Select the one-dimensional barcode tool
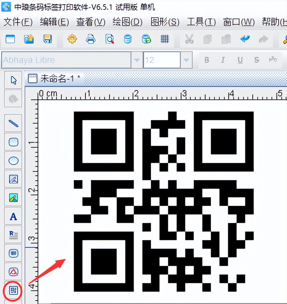 click(13, 253)
